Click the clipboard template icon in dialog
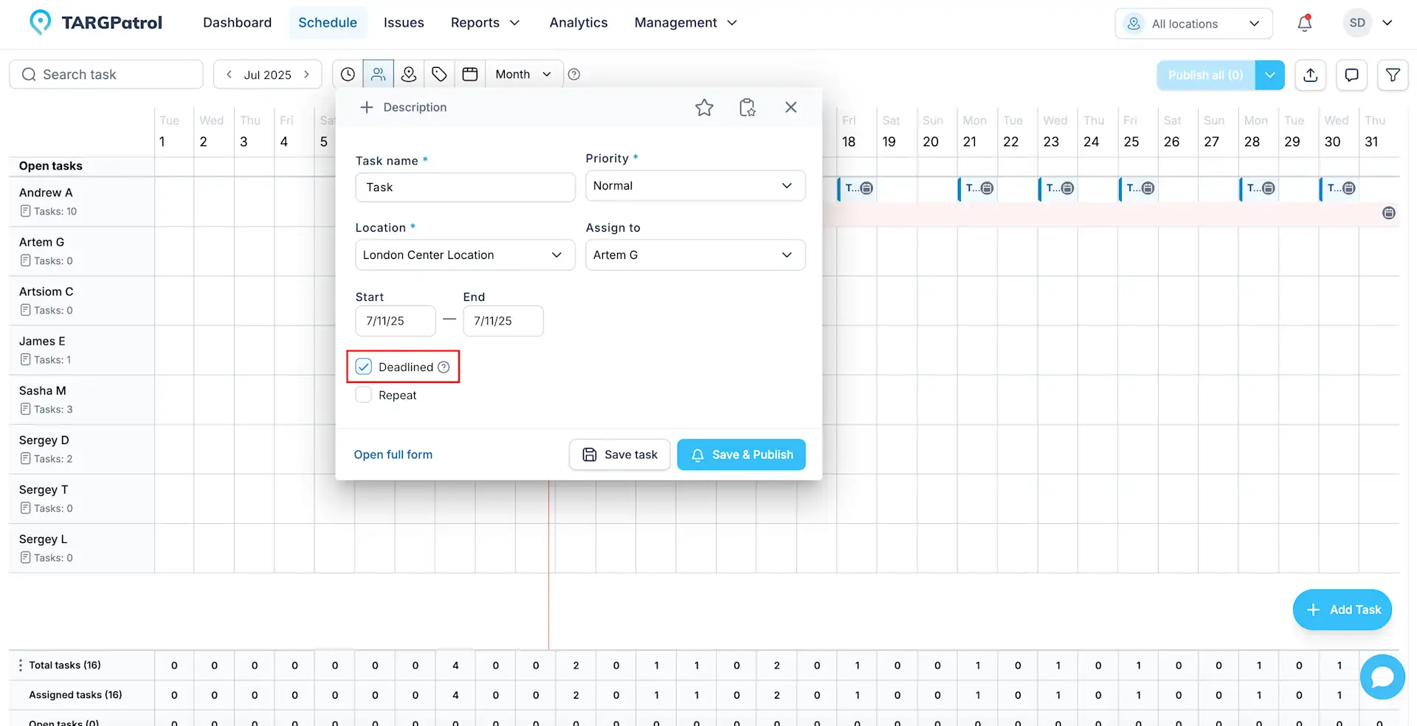The height and width of the screenshot is (726, 1417). coord(748,108)
